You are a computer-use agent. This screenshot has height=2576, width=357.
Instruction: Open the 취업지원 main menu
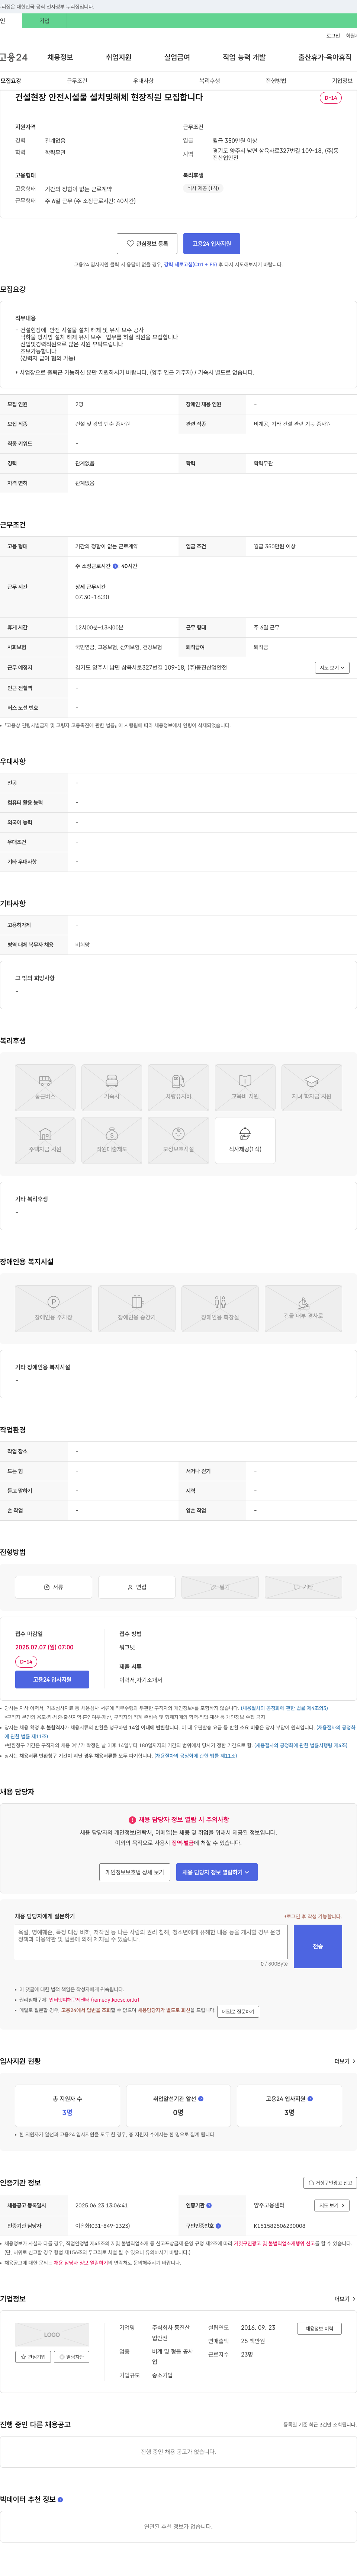pyautogui.click(x=118, y=57)
